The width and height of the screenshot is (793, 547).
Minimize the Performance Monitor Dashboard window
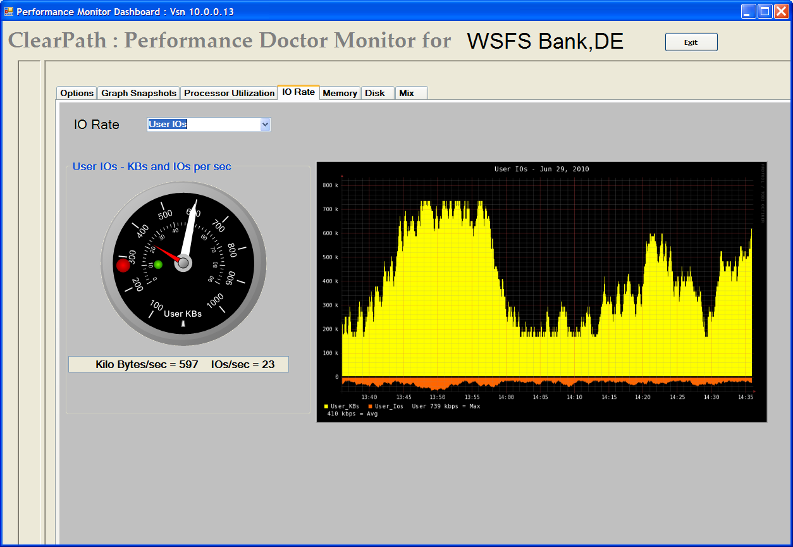pos(749,11)
